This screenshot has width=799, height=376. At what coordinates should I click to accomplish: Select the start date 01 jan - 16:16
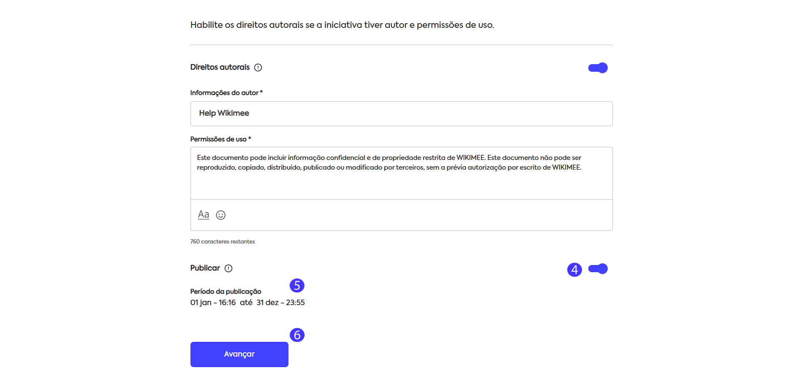click(x=213, y=303)
